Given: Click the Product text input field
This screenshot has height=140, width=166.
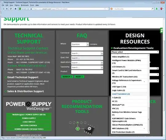Looking at the screenshot, I should coord(87,72).
